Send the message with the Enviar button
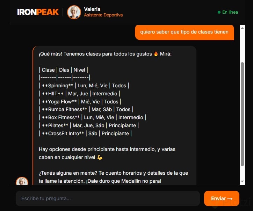The height and width of the screenshot is (211, 253). click(x=222, y=198)
